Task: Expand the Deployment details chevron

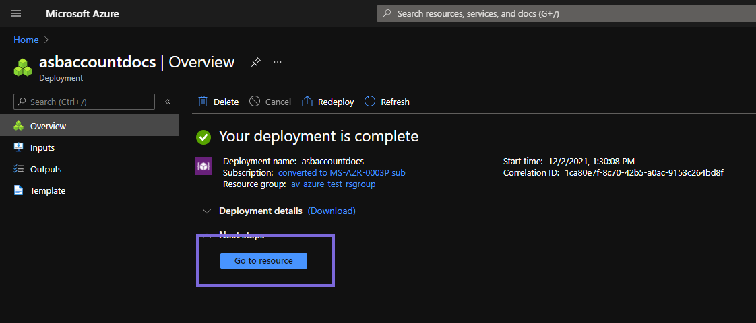Action: (208, 211)
